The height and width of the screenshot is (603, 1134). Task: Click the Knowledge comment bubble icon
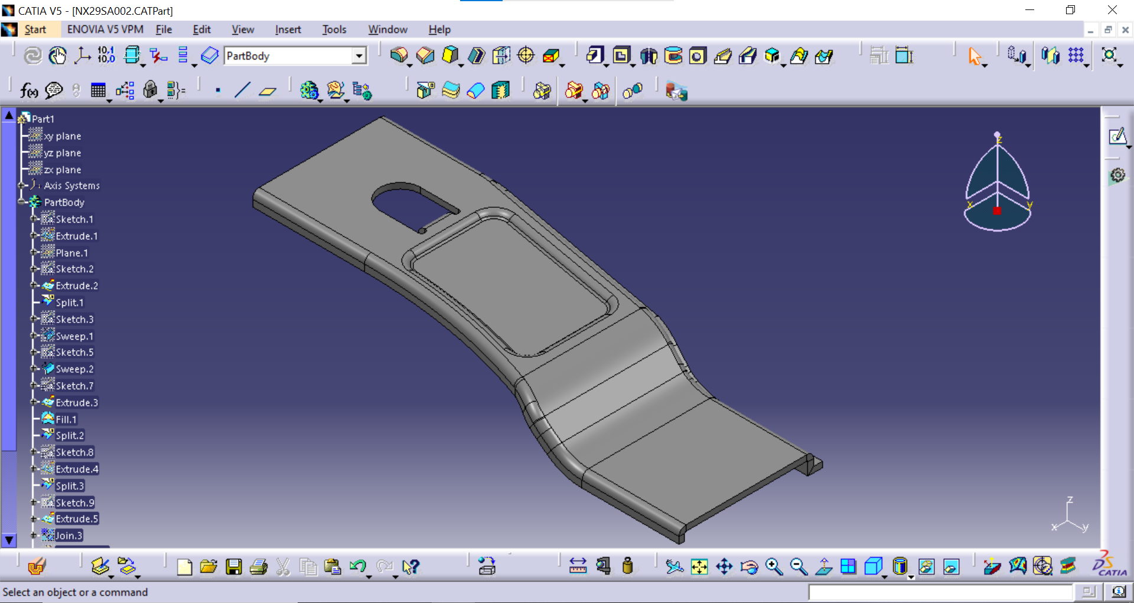(54, 90)
